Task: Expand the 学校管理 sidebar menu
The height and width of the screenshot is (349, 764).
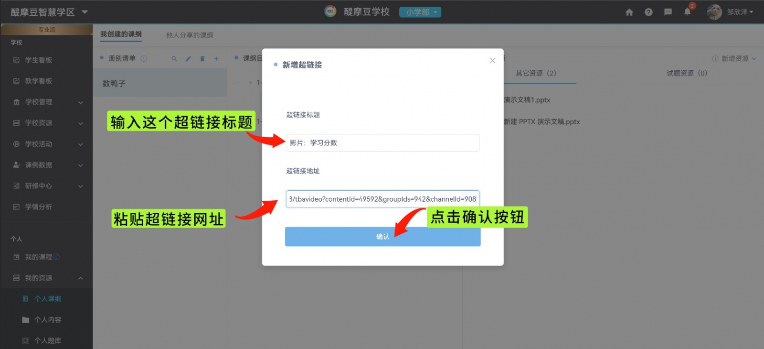Action: (47, 102)
